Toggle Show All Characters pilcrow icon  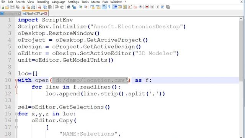[x=109, y=7]
